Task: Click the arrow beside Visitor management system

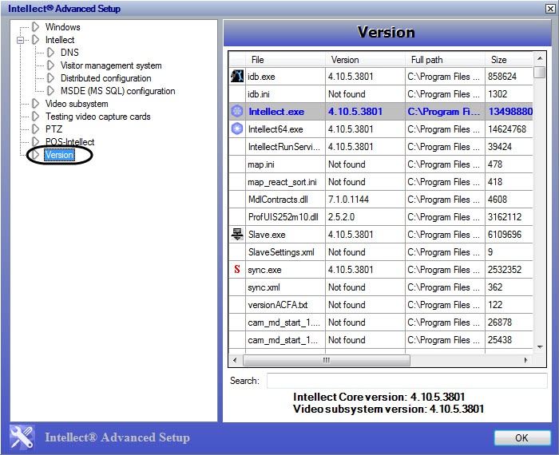Action: (51, 65)
